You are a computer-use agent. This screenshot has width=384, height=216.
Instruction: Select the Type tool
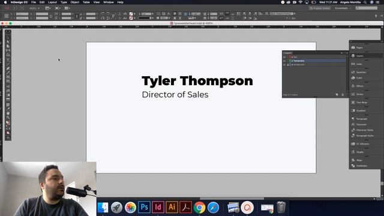8,60
